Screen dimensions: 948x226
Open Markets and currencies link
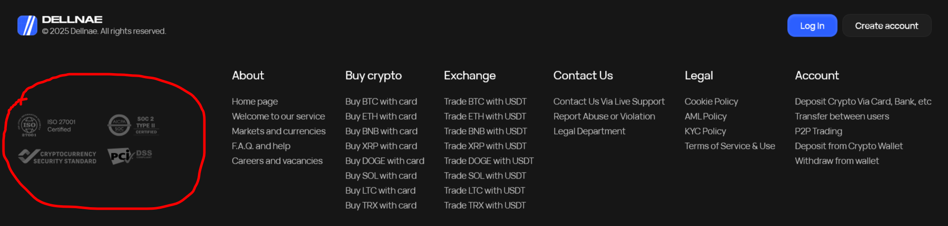click(x=278, y=131)
